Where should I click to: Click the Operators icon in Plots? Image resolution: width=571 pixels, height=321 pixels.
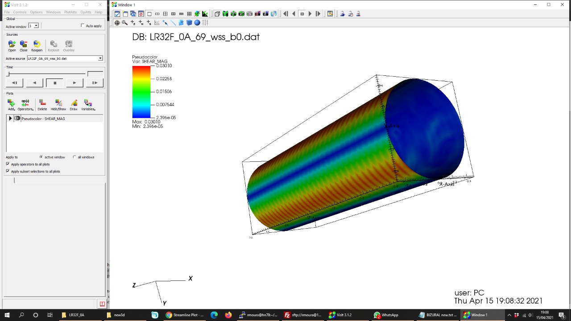tap(25, 103)
